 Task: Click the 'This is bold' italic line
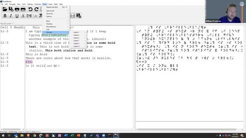tap(36, 54)
